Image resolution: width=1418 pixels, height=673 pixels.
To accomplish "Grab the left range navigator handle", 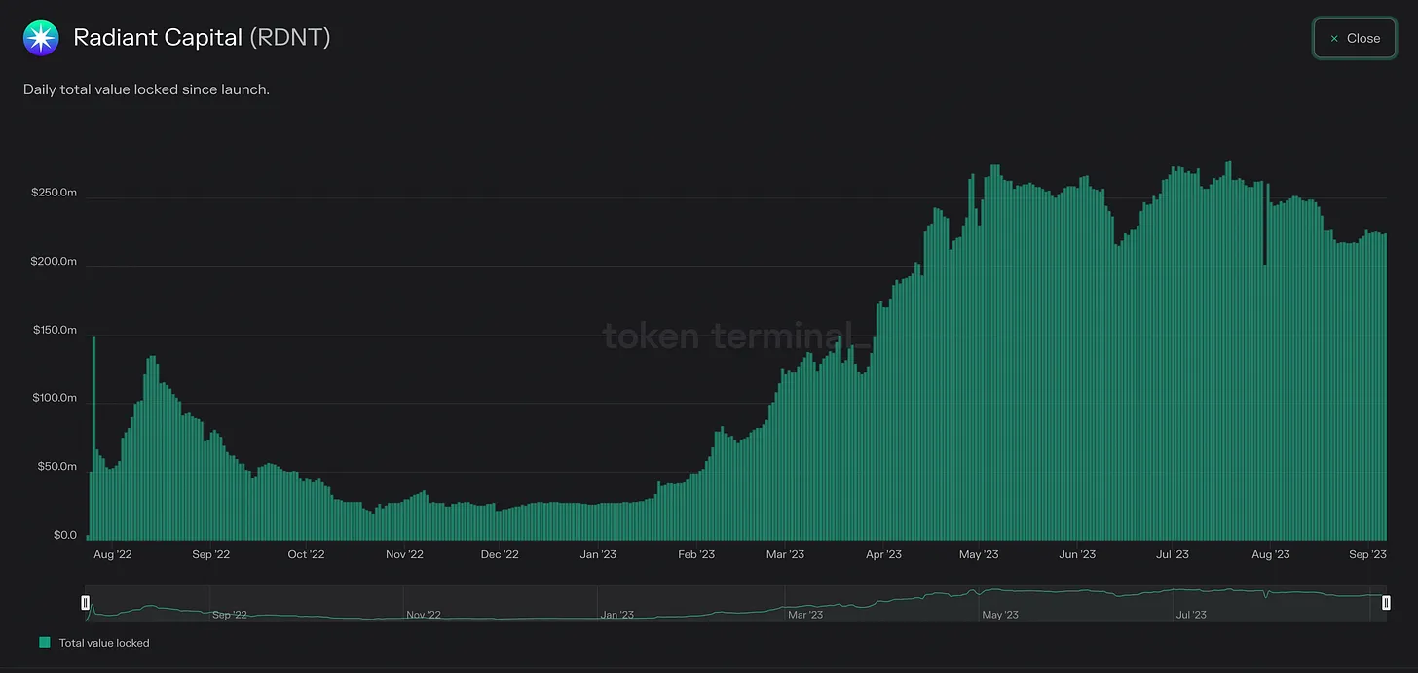I will pyautogui.click(x=85, y=603).
